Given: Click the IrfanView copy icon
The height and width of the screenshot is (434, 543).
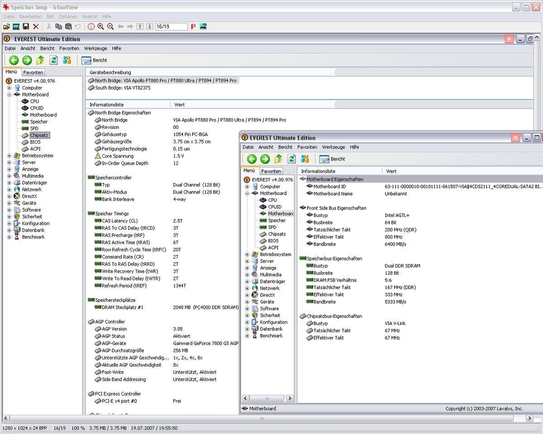Looking at the screenshot, I should tap(58, 27).
